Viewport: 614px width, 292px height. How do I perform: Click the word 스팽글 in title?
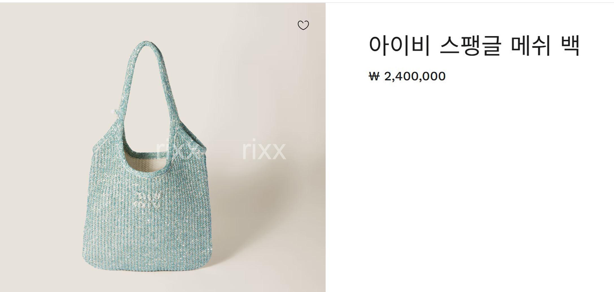point(470,46)
